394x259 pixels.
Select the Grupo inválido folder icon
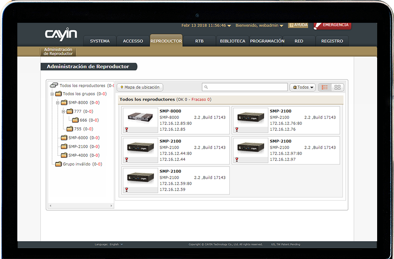(58, 164)
